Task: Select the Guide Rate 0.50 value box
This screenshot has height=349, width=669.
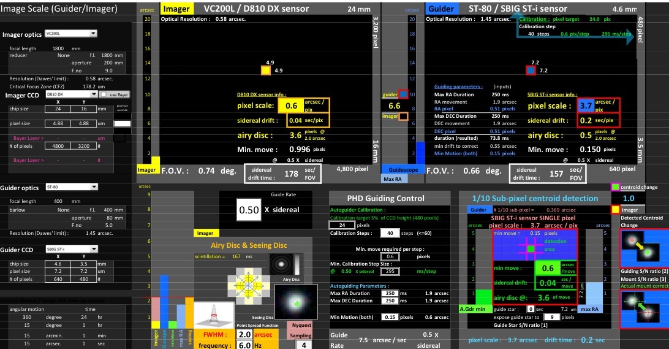Action: (249, 210)
